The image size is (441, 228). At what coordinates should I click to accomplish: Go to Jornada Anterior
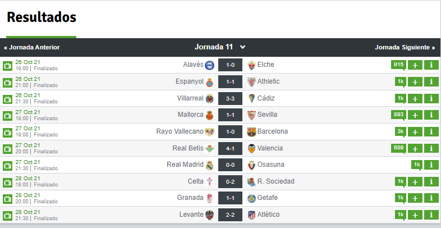(x=32, y=47)
